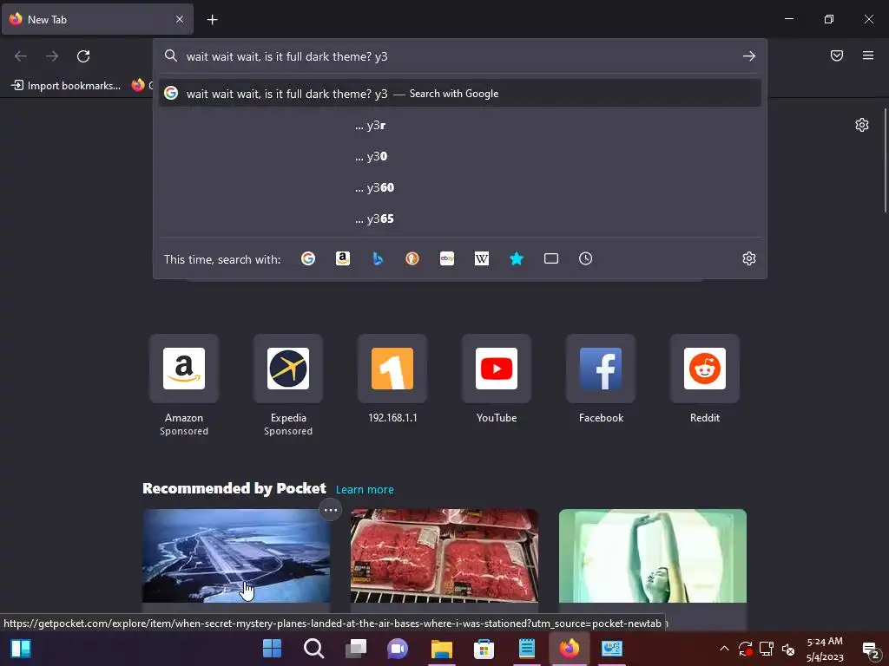Select the Search with Google suggestion row

click(x=460, y=94)
